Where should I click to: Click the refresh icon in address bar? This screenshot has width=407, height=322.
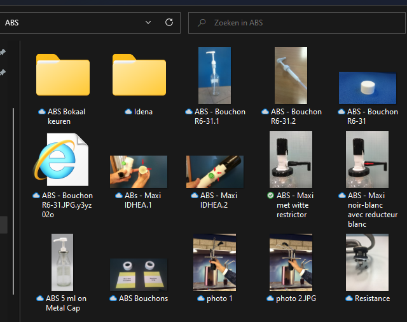169,22
